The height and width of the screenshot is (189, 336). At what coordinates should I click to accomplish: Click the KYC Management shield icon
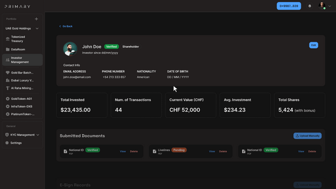(7, 135)
